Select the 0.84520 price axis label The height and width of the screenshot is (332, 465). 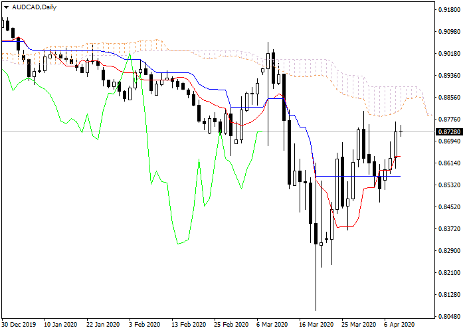click(449, 207)
